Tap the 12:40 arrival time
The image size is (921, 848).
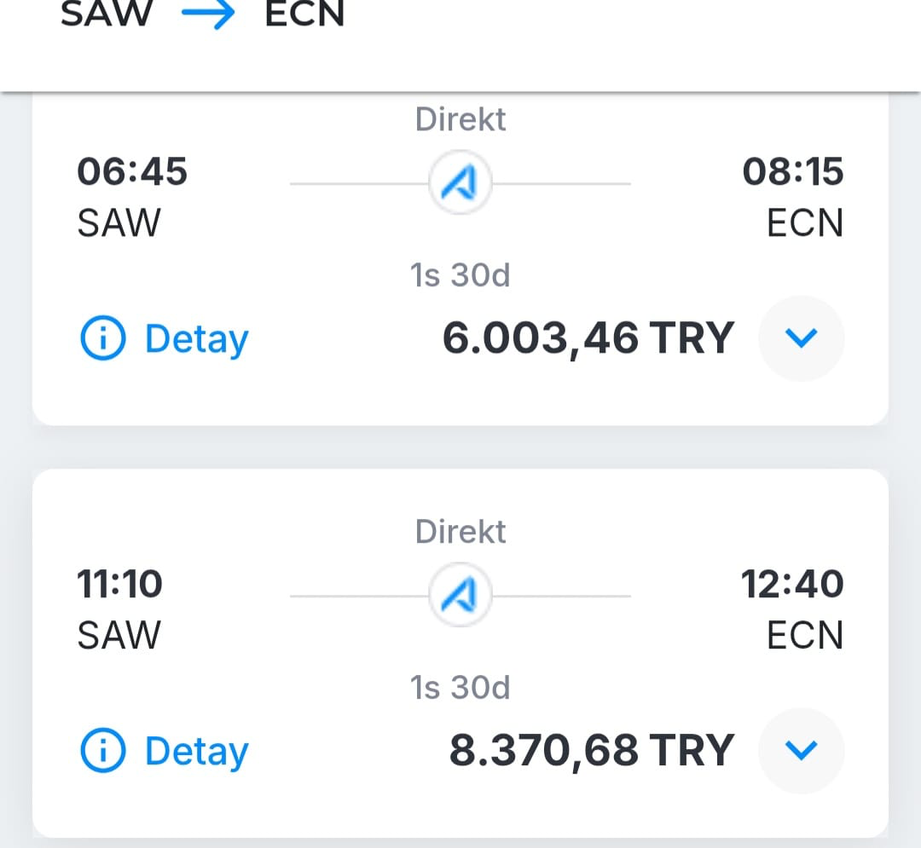(x=792, y=585)
